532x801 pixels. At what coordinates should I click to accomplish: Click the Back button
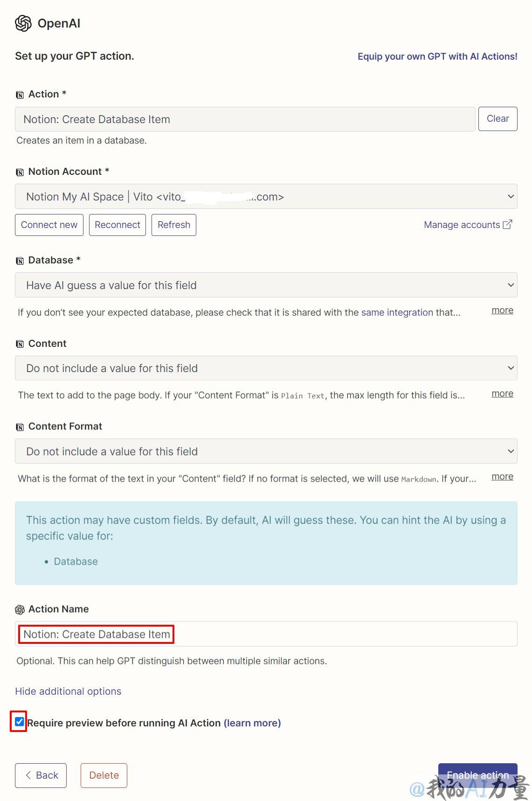pos(41,775)
